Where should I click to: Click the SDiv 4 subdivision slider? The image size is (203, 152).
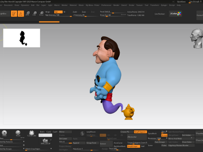pyautogui.click(x=65, y=142)
